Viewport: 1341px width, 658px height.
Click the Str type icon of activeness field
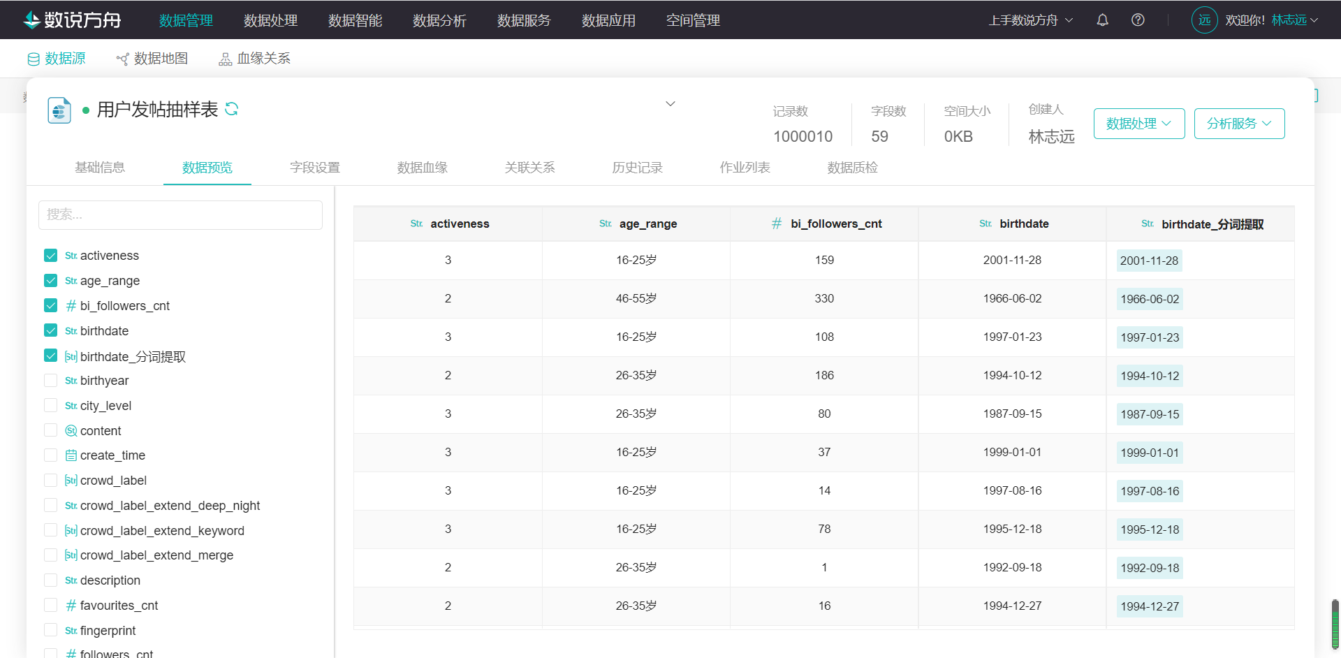coord(71,256)
